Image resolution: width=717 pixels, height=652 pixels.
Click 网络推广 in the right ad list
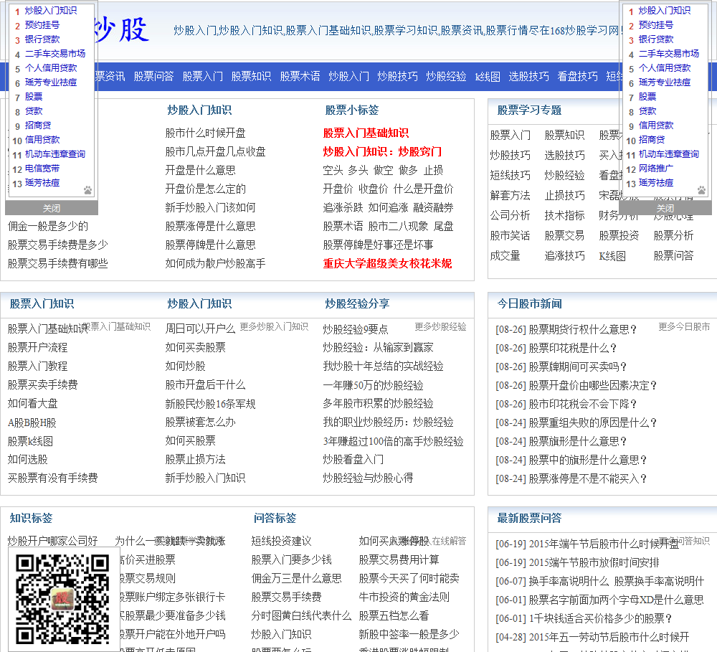(656, 169)
